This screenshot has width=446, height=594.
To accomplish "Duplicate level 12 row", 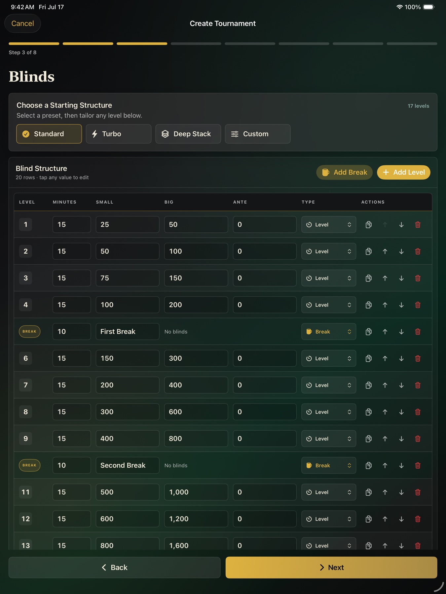I will [x=369, y=519].
